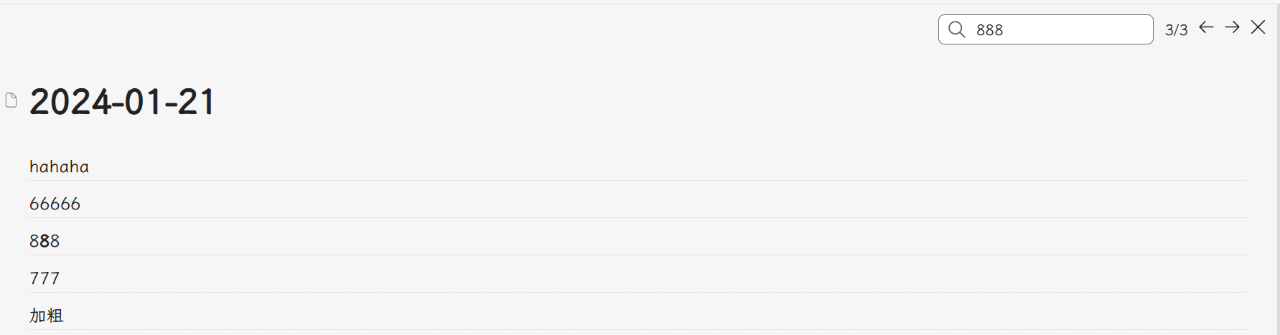Click the month 01 in the title

144,102
